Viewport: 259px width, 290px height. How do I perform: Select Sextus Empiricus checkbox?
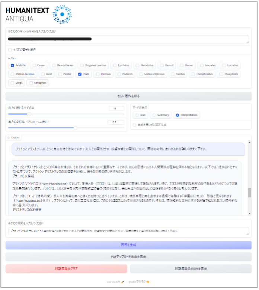(x=141, y=74)
